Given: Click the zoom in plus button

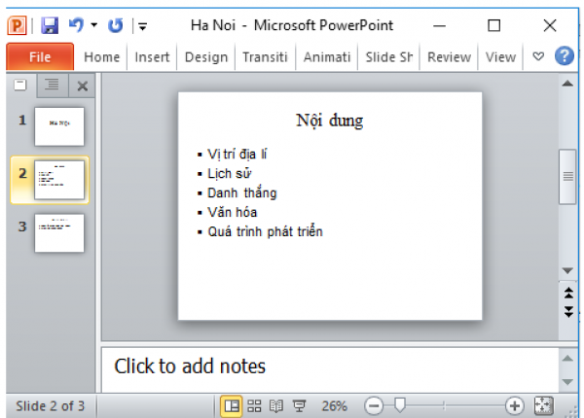Looking at the screenshot, I should pos(514,405).
